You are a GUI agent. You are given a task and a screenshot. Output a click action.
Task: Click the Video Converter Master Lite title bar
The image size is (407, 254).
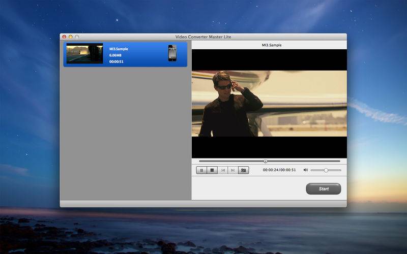click(203, 37)
